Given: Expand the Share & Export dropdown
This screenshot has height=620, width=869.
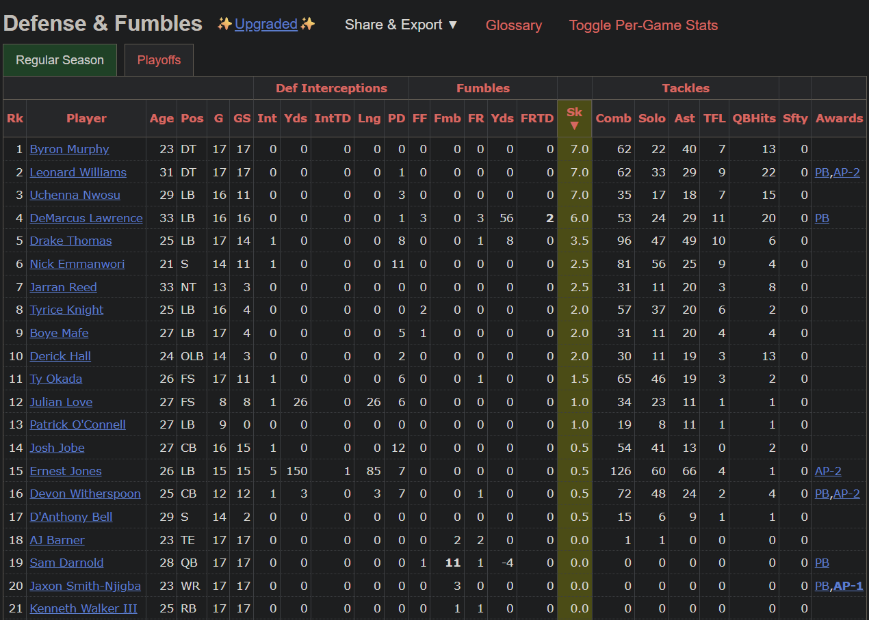Looking at the screenshot, I should click(401, 25).
